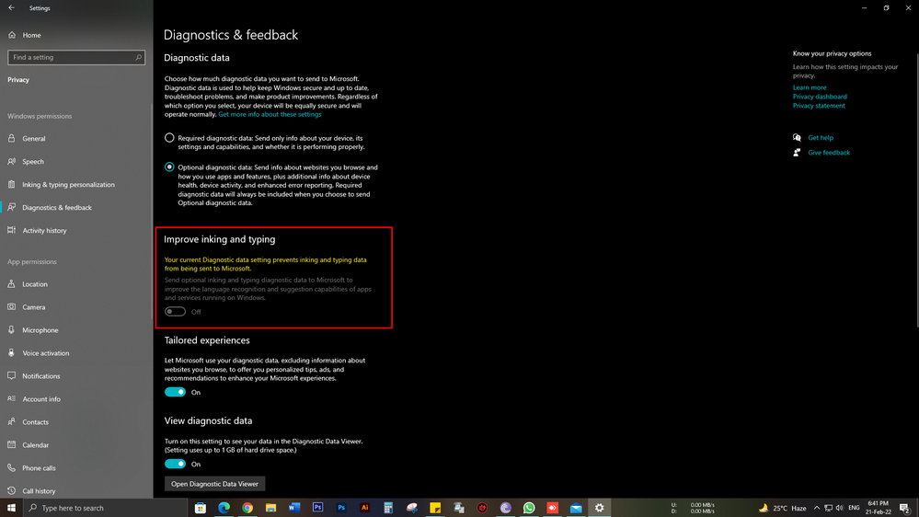Click the search magnifier icon in Find a setting
919x517 pixels.
138,57
